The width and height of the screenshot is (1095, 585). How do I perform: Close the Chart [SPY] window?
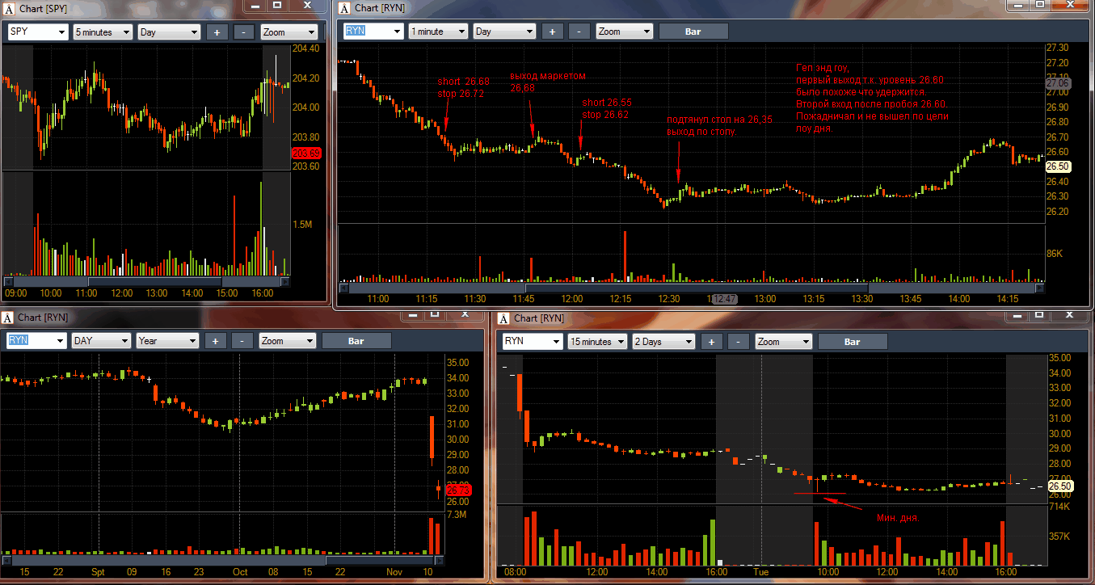click(x=307, y=4)
